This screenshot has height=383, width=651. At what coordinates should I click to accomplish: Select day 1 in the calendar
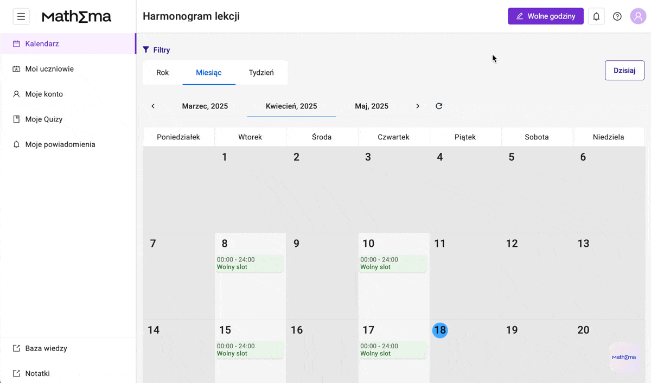pos(225,157)
